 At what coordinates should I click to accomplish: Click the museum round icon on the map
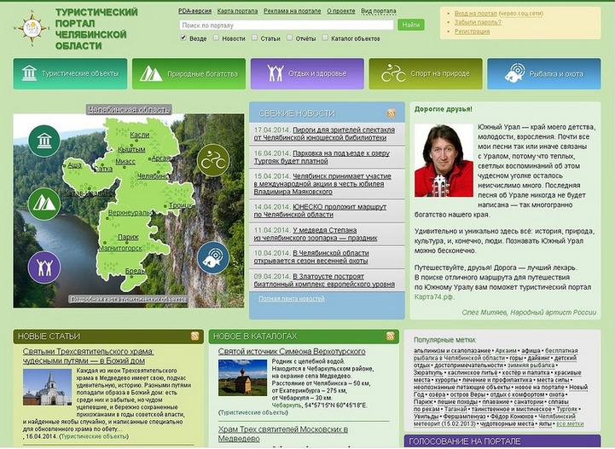click(44, 141)
